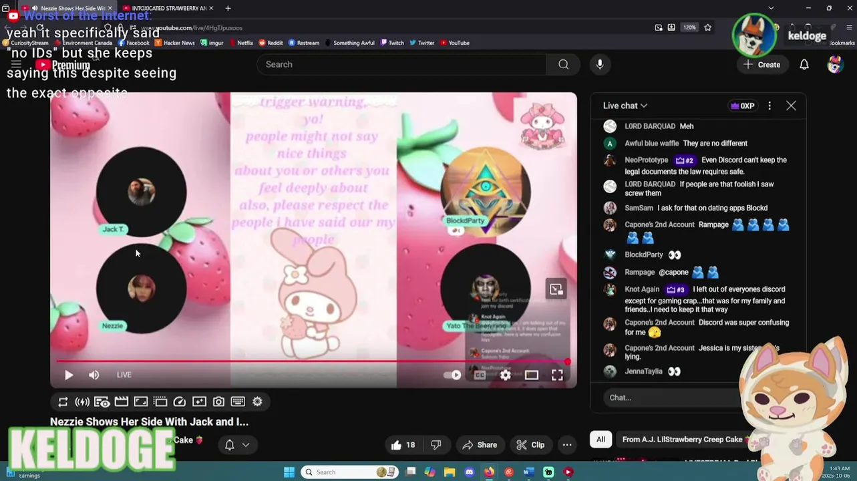
Task: Select the All filter chip
Action: [x=601, y=440]
